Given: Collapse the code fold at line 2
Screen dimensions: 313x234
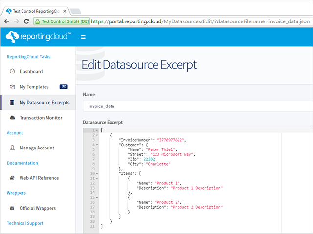Looking at the screenshot, I should [97, 135].
